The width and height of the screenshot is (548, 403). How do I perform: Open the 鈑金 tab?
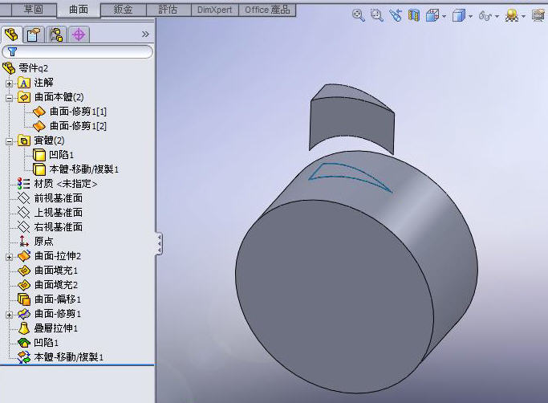[x=123, y=10]
